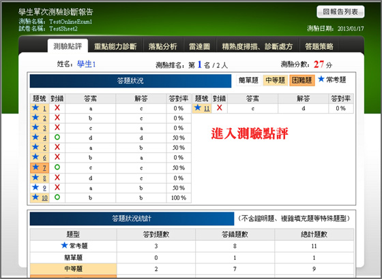Switch to the 落點分析 tab

[x=163, y=46]
